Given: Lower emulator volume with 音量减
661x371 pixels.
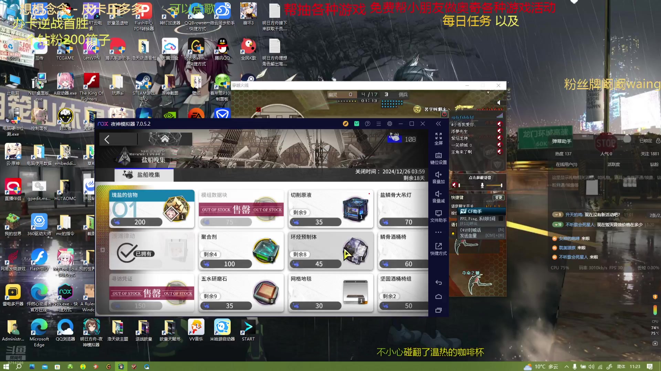Looking at the screenshot, I should tap(438, 197).
